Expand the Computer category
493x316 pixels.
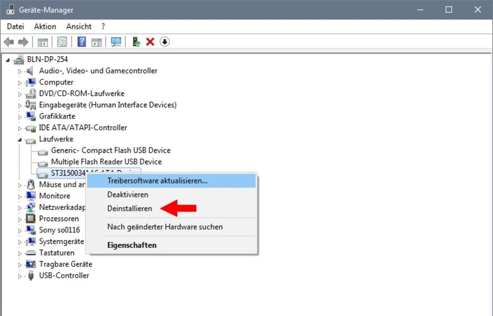point(19,83)
